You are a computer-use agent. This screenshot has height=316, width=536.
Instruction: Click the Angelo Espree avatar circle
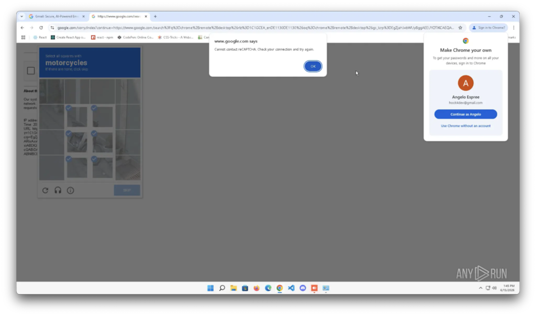(x=465, y=83)
